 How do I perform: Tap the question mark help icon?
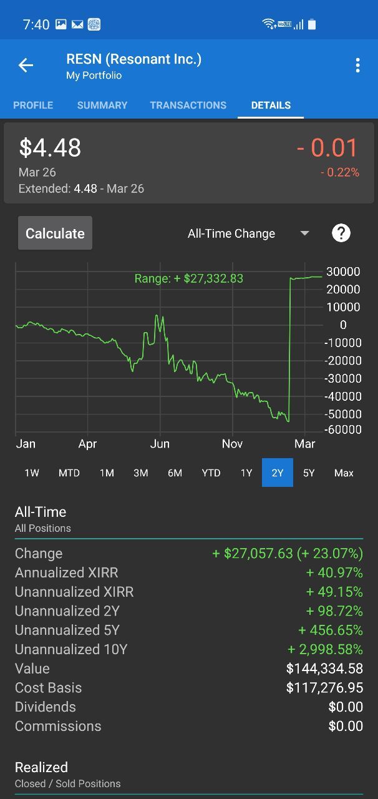(x=341, y=233)
